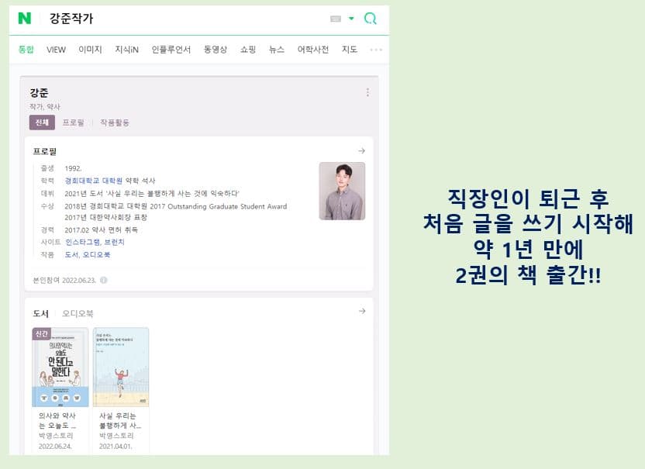
Task: Open the 의사와 약사는 오늘도 book cover
Action: click(x=60, y=367)
